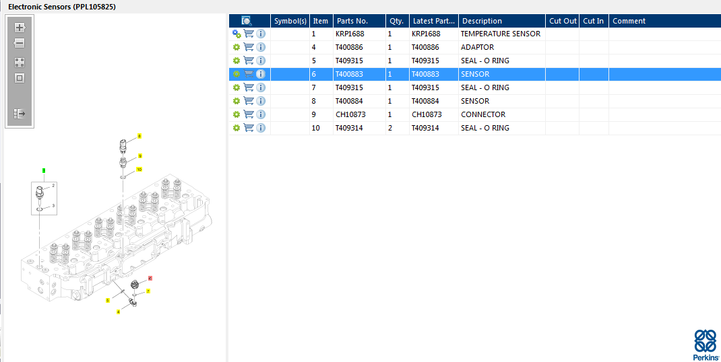This screenshot has height=362, width=721.
Task: Show info for T409314 seal O-ring
Action: tap(261, 128)
